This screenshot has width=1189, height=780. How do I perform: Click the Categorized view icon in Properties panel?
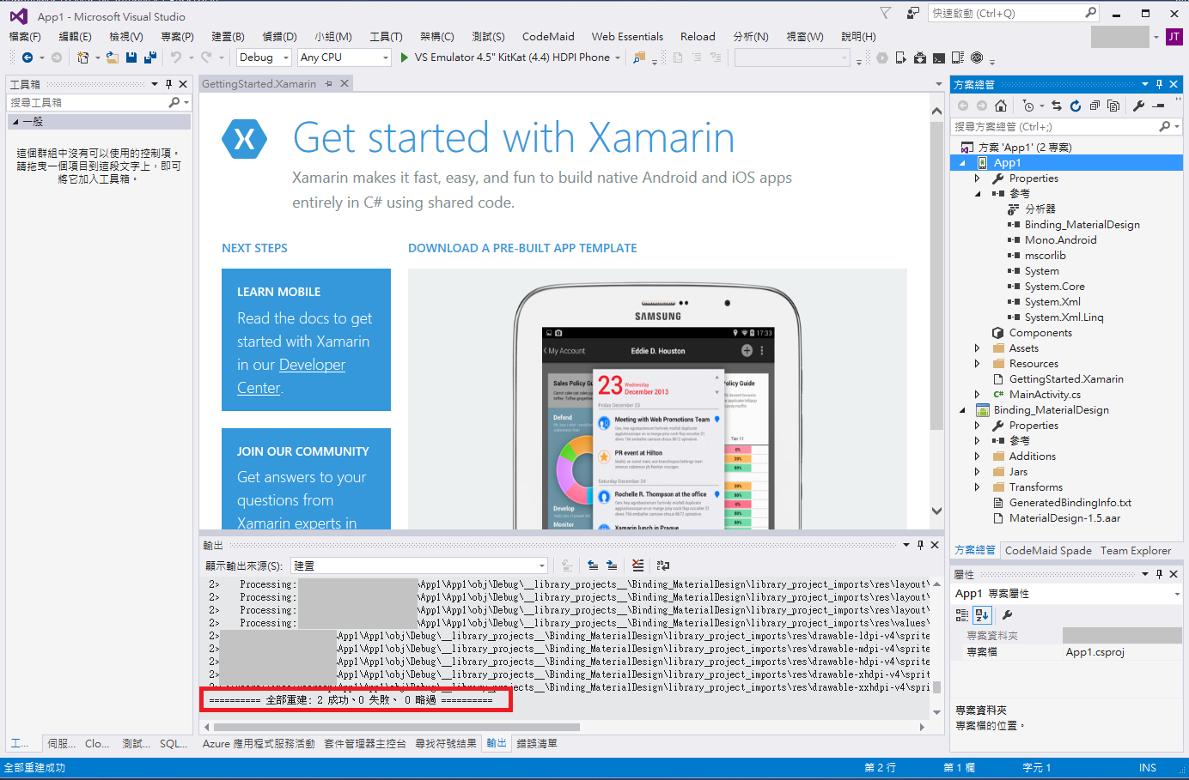point(962,614)
